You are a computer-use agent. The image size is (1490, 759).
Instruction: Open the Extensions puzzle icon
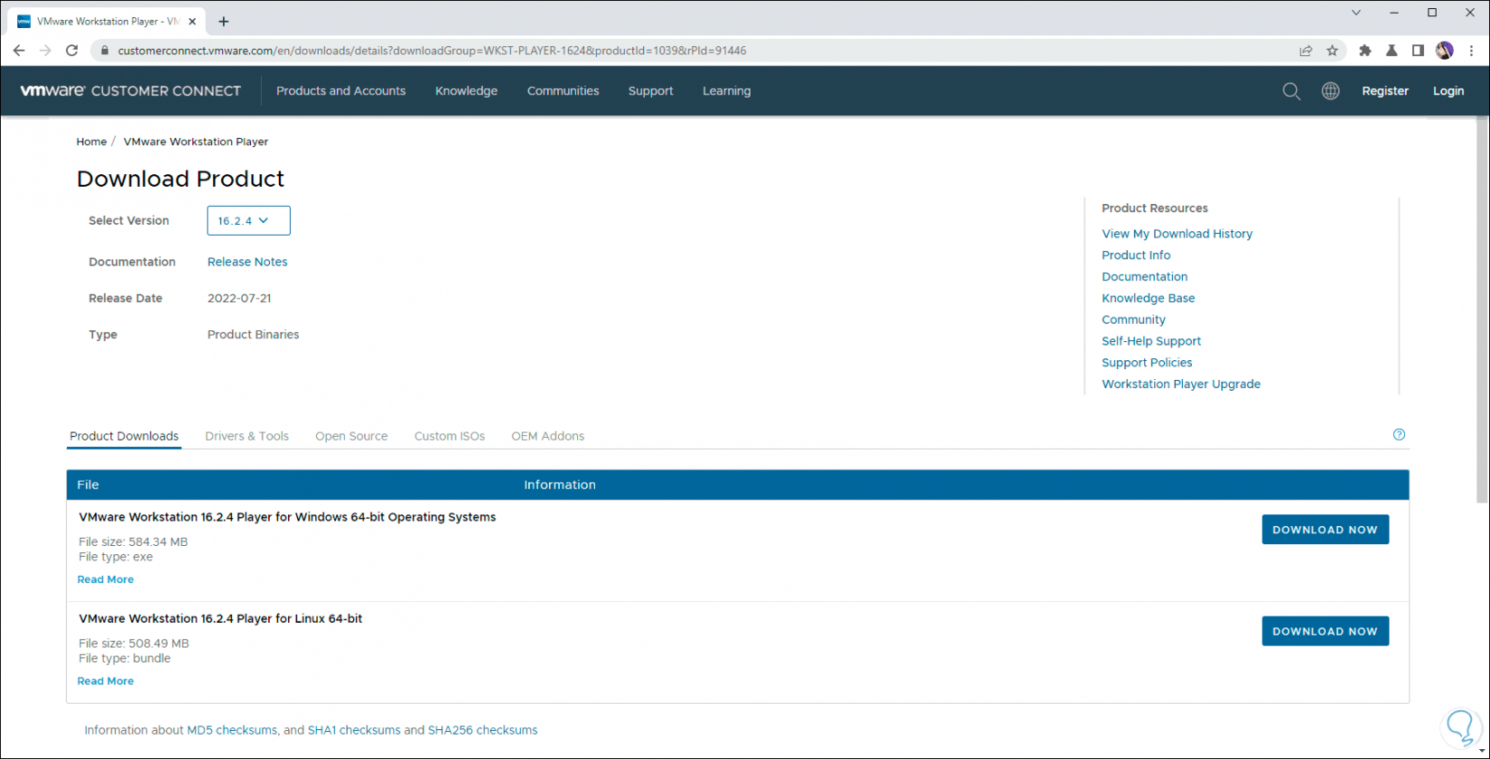(1365, 51)
